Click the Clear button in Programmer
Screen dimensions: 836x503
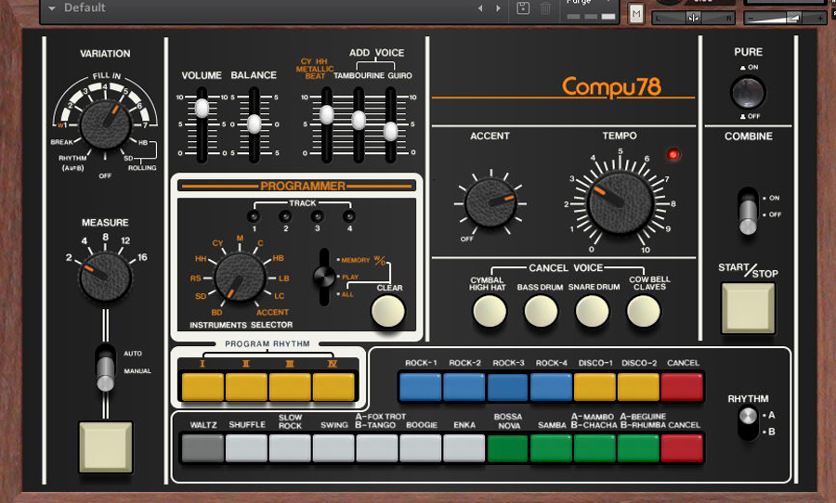(388, 312)
